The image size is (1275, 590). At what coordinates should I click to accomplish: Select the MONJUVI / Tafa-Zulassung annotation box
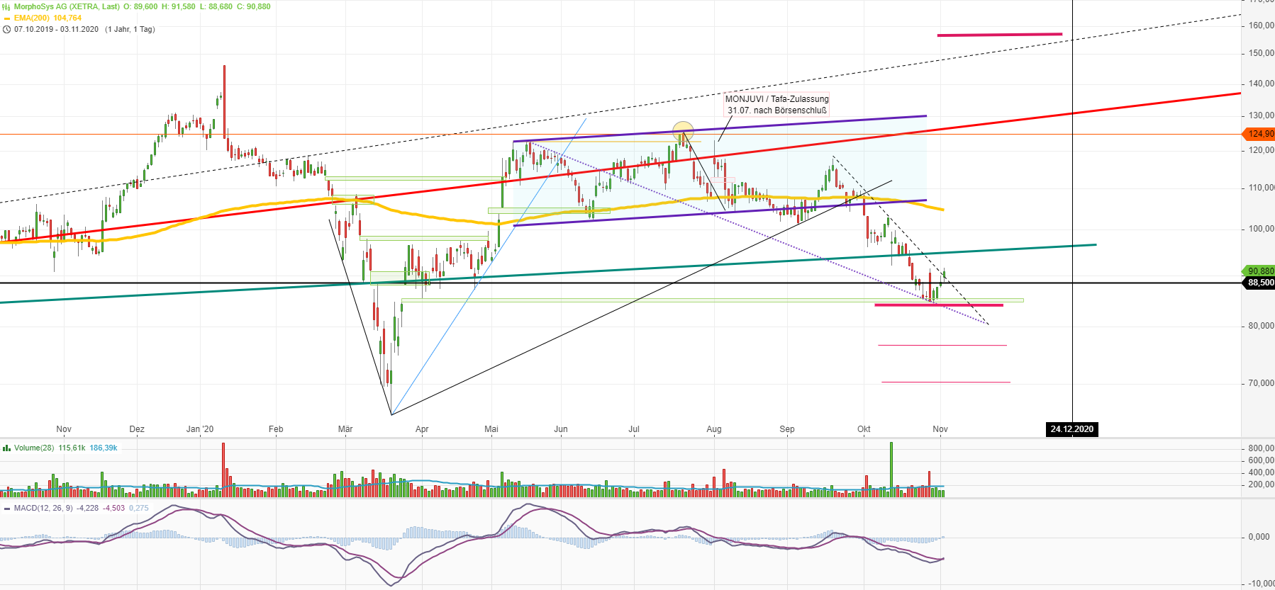click(776, 105)
